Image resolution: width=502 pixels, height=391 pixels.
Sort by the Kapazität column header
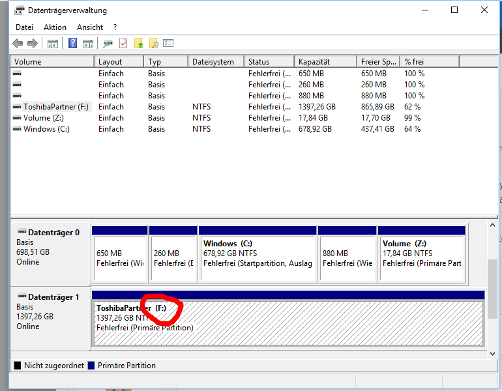[x=325, y=61]
